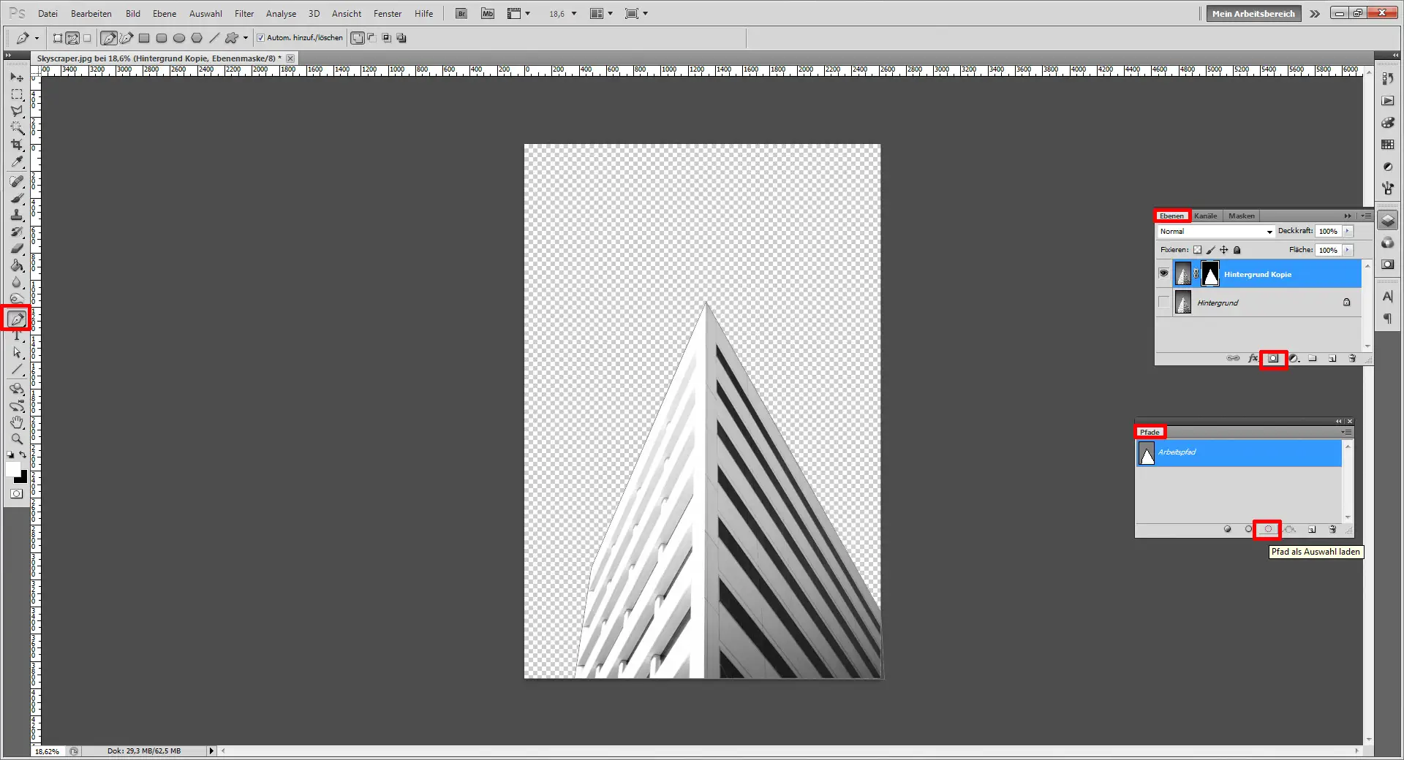This screenshot has height=760, width=1404.
Task: Hide the Hintergrund Kopie layer
Action: click(x=1163, y=274)
